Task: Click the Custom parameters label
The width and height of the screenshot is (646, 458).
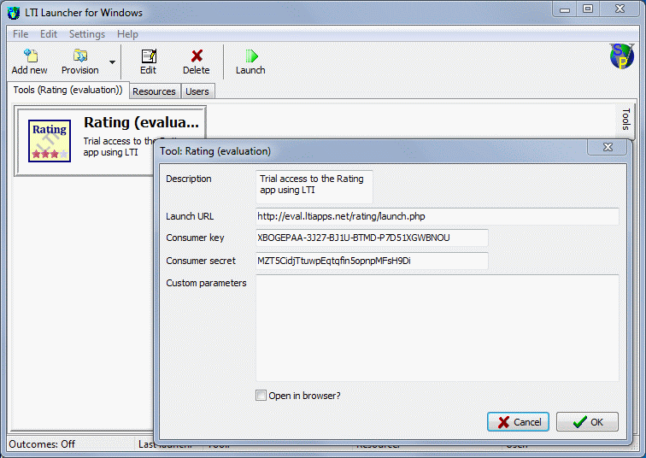Action: [x=207, y=283]
